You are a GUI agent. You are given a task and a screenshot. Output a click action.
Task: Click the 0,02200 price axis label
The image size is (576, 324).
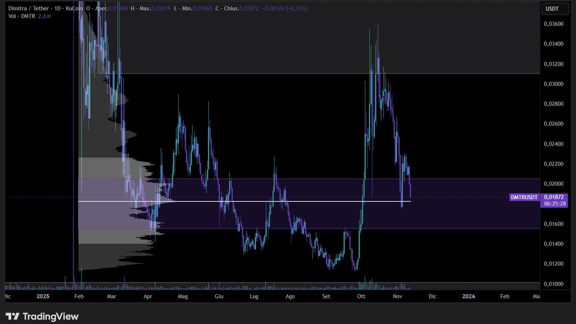[x=554, y=164]
